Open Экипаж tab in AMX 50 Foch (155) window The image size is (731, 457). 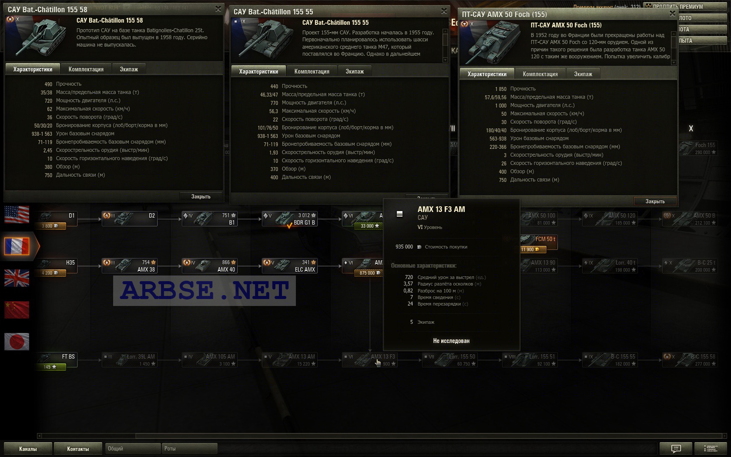coord(583,74)
